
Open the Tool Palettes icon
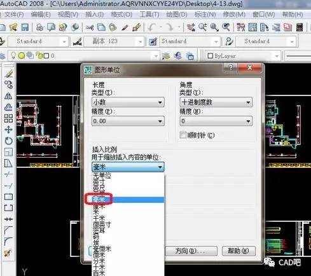point(264,27)
